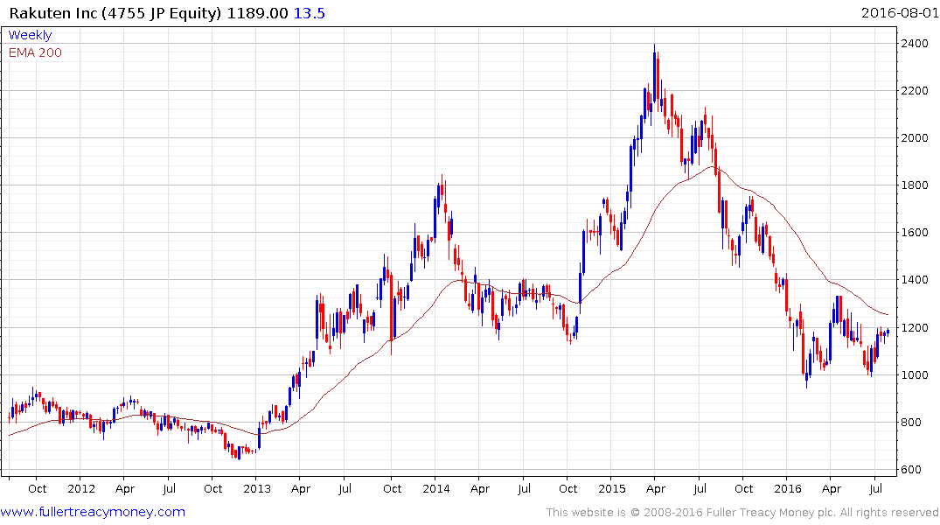Click the chart title 'Rakuten Inc (4755 JP Equity)'
Screen dimensions: 940x525
coord(115,13)
